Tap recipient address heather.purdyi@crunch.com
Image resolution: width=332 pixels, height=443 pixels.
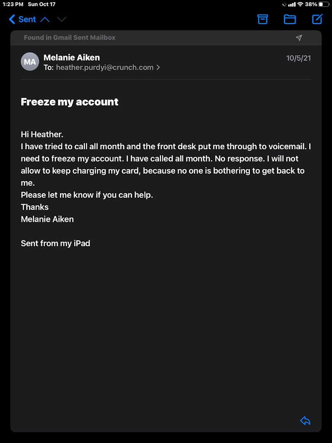[105, 67]
